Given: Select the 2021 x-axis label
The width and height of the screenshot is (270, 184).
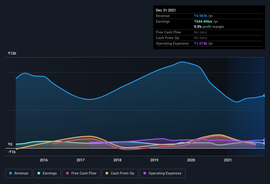Looking at the screenshot, I should point(228,160).
